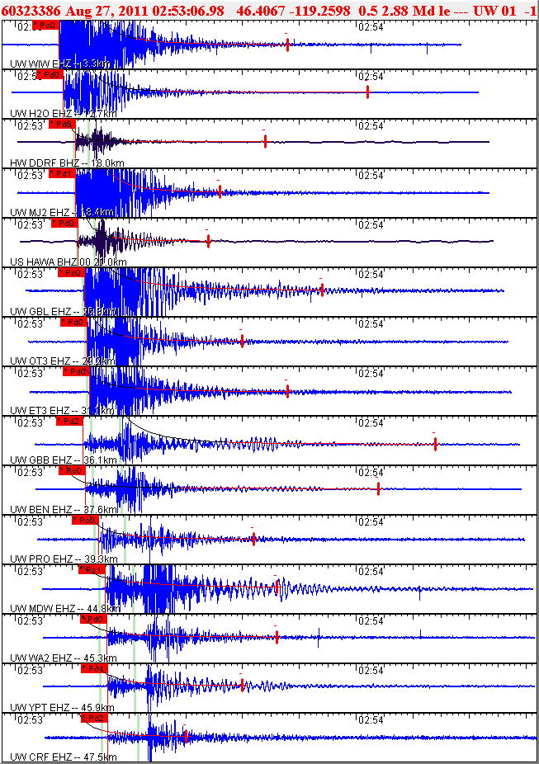The height and width of the screenshot is (764, 539).
Task: Click the 02:54 time label on WIW trace
Action: tap(371, 27)
